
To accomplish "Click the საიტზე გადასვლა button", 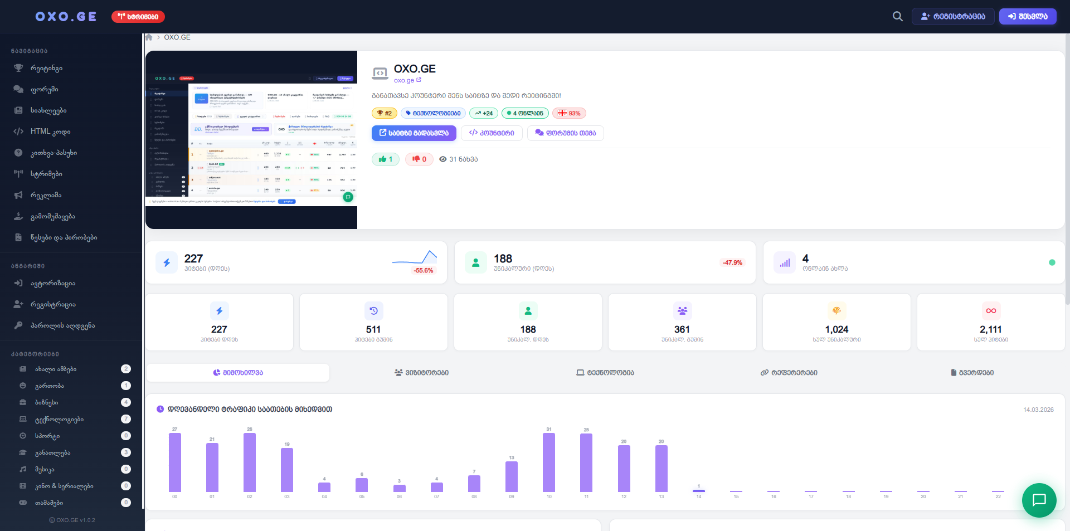I will click(414, 133).
